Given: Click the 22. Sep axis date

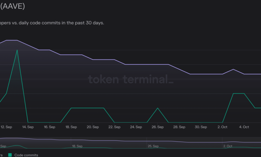Looking at the screenshot, I should tap(114, 127).
